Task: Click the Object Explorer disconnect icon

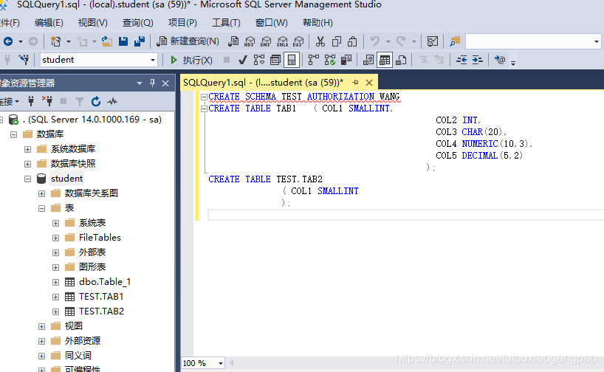Action: click(47, 101)
